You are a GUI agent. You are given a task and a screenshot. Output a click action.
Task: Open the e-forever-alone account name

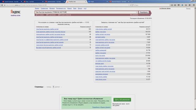coord(165,9)
